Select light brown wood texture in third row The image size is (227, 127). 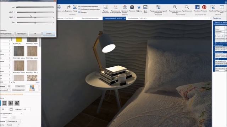pos(19,66)
